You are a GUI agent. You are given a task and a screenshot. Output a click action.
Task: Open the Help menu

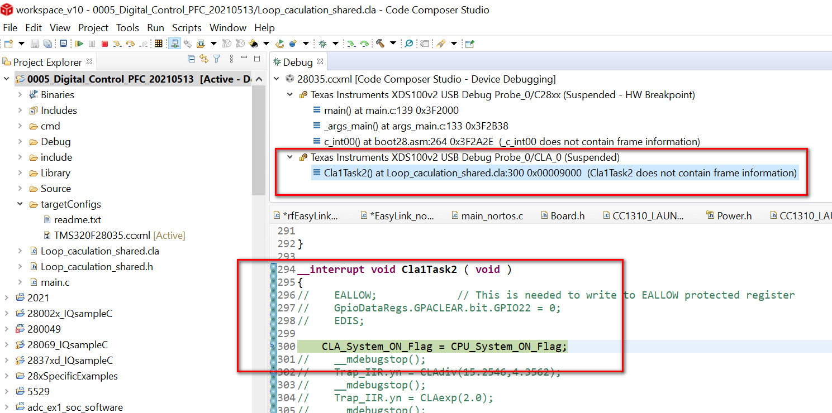coord(264,28)
